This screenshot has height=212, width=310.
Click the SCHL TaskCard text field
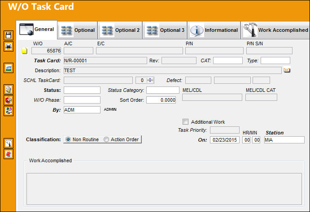(98, 80)
